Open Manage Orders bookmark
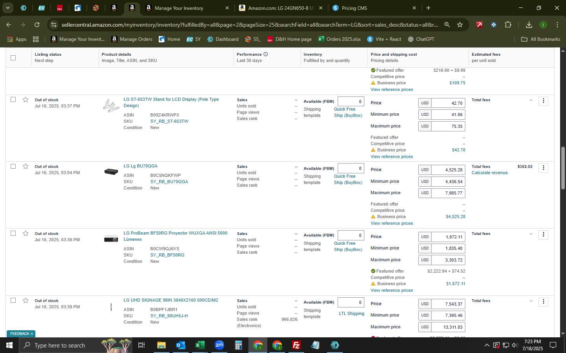Viewport: 566px width, 353px height. 132,39
